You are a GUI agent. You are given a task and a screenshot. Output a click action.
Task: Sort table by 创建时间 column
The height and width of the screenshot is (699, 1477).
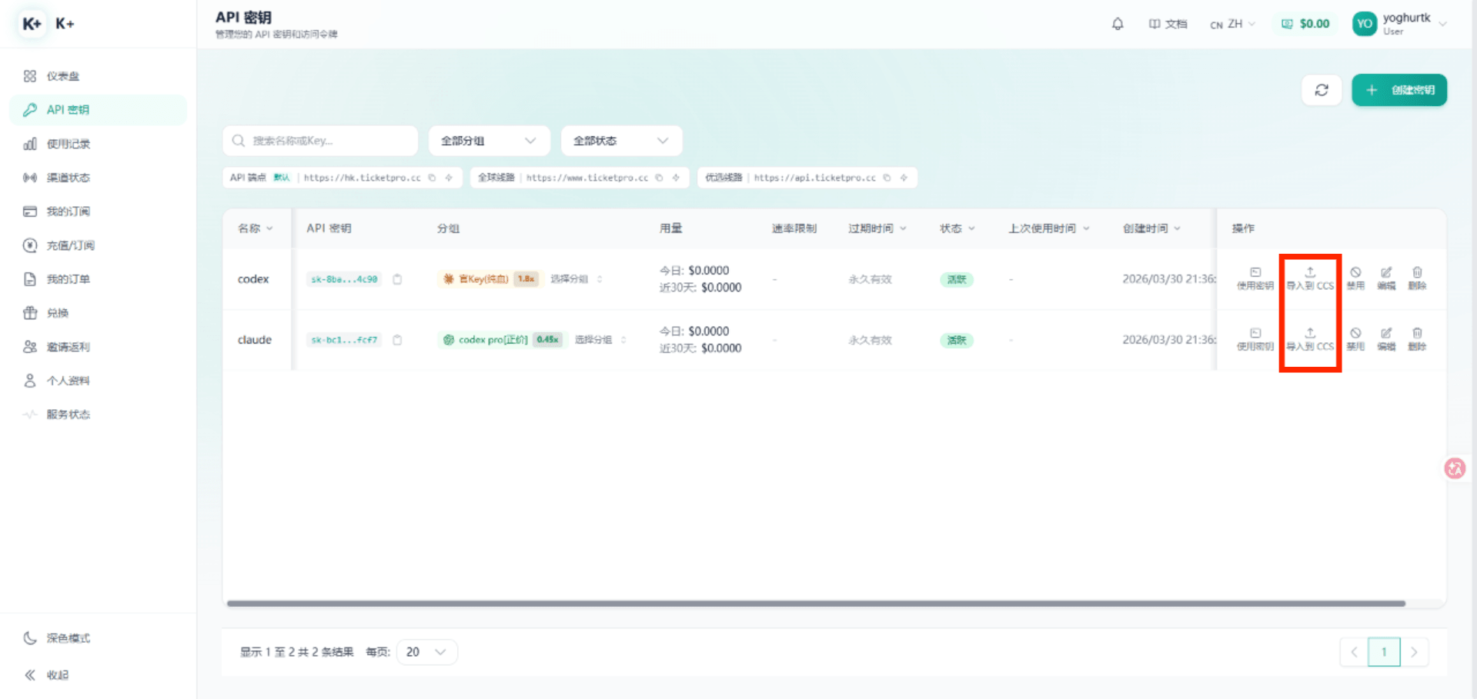pos(1151,228)
